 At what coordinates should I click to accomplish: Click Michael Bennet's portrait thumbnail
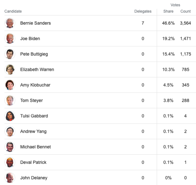pos(10,147)
